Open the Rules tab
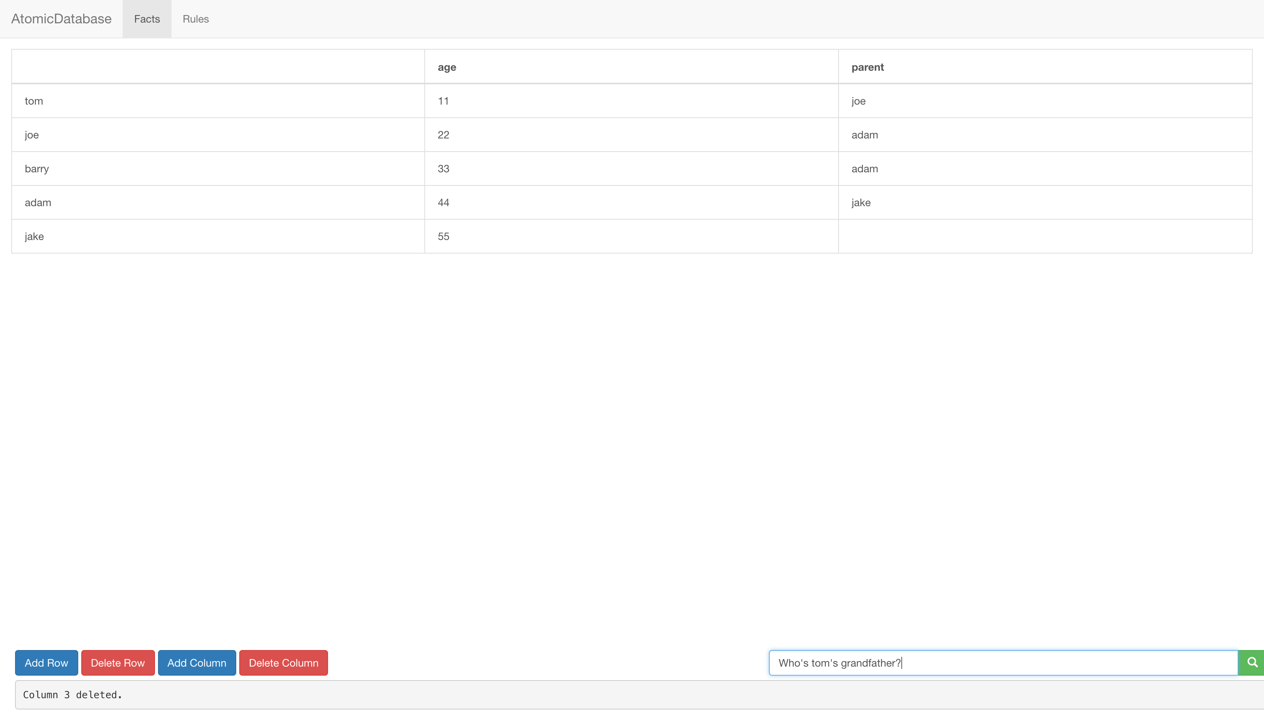Screen dimensions: 1264x717 point(196,19)
